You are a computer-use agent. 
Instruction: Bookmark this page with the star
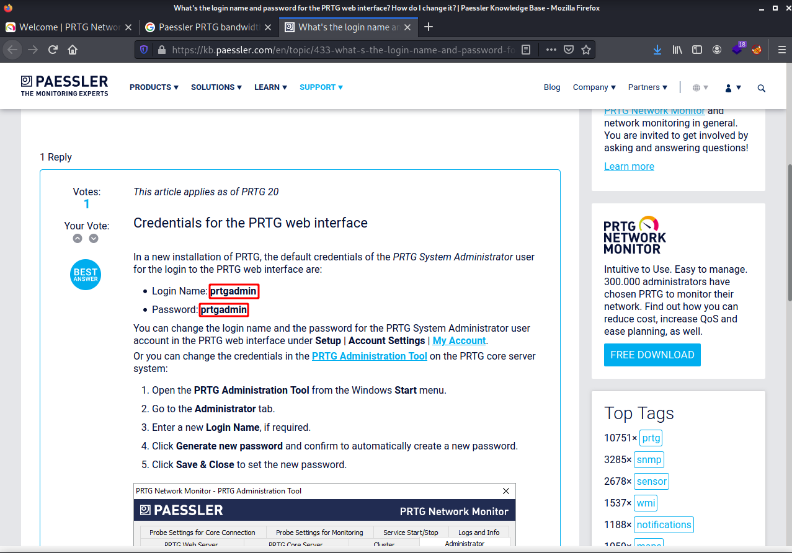click(585, 50)
